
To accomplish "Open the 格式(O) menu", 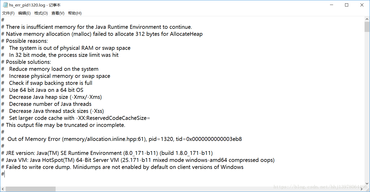I will pos(41,13).
